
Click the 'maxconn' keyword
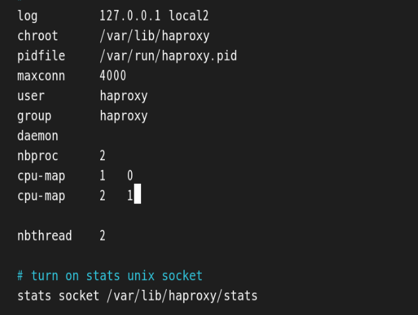click(x=41, y=76)
